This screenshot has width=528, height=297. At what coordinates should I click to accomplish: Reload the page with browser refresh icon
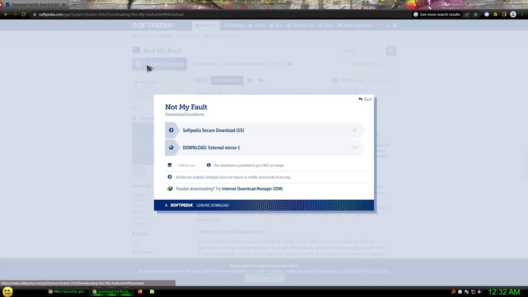[24, 14]
